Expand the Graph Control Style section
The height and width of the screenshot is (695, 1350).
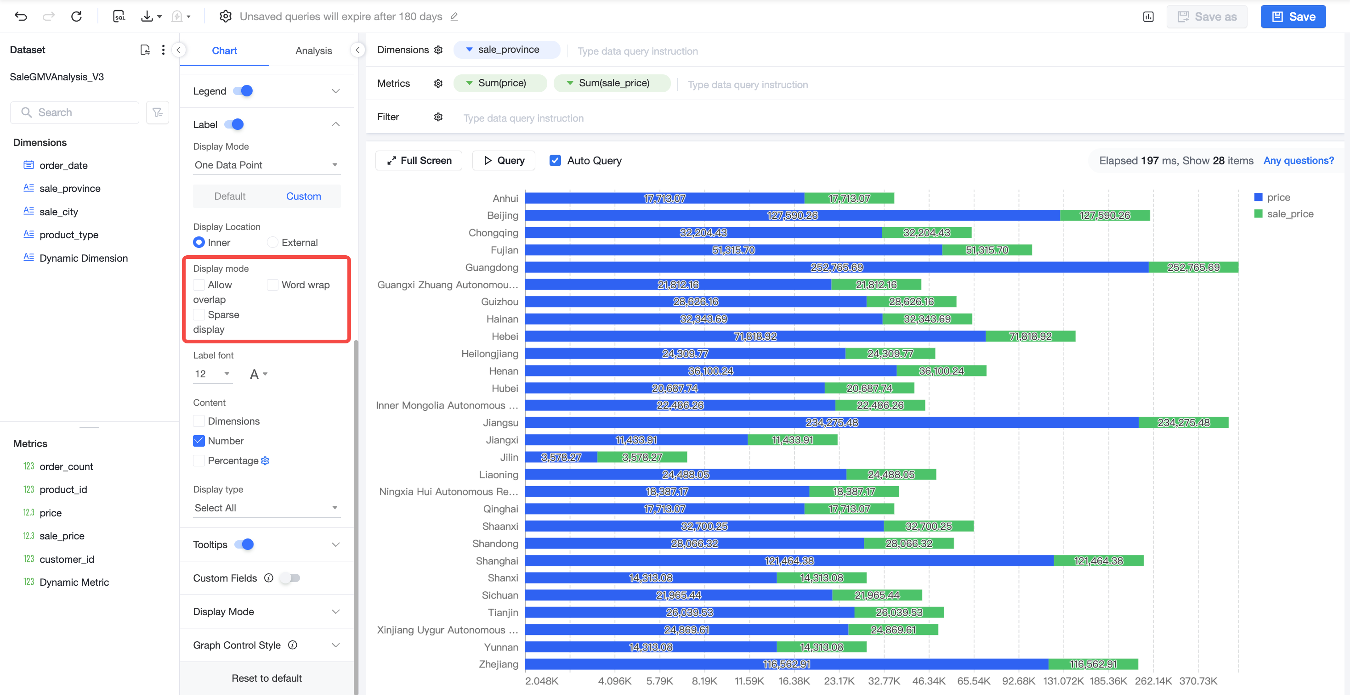tap(267, 645)
